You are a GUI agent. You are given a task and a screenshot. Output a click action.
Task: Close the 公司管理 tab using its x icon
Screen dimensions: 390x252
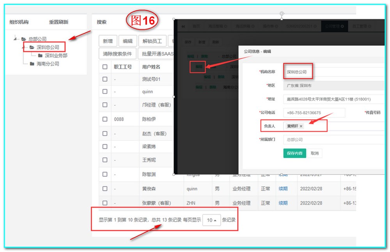click(342, 27)
